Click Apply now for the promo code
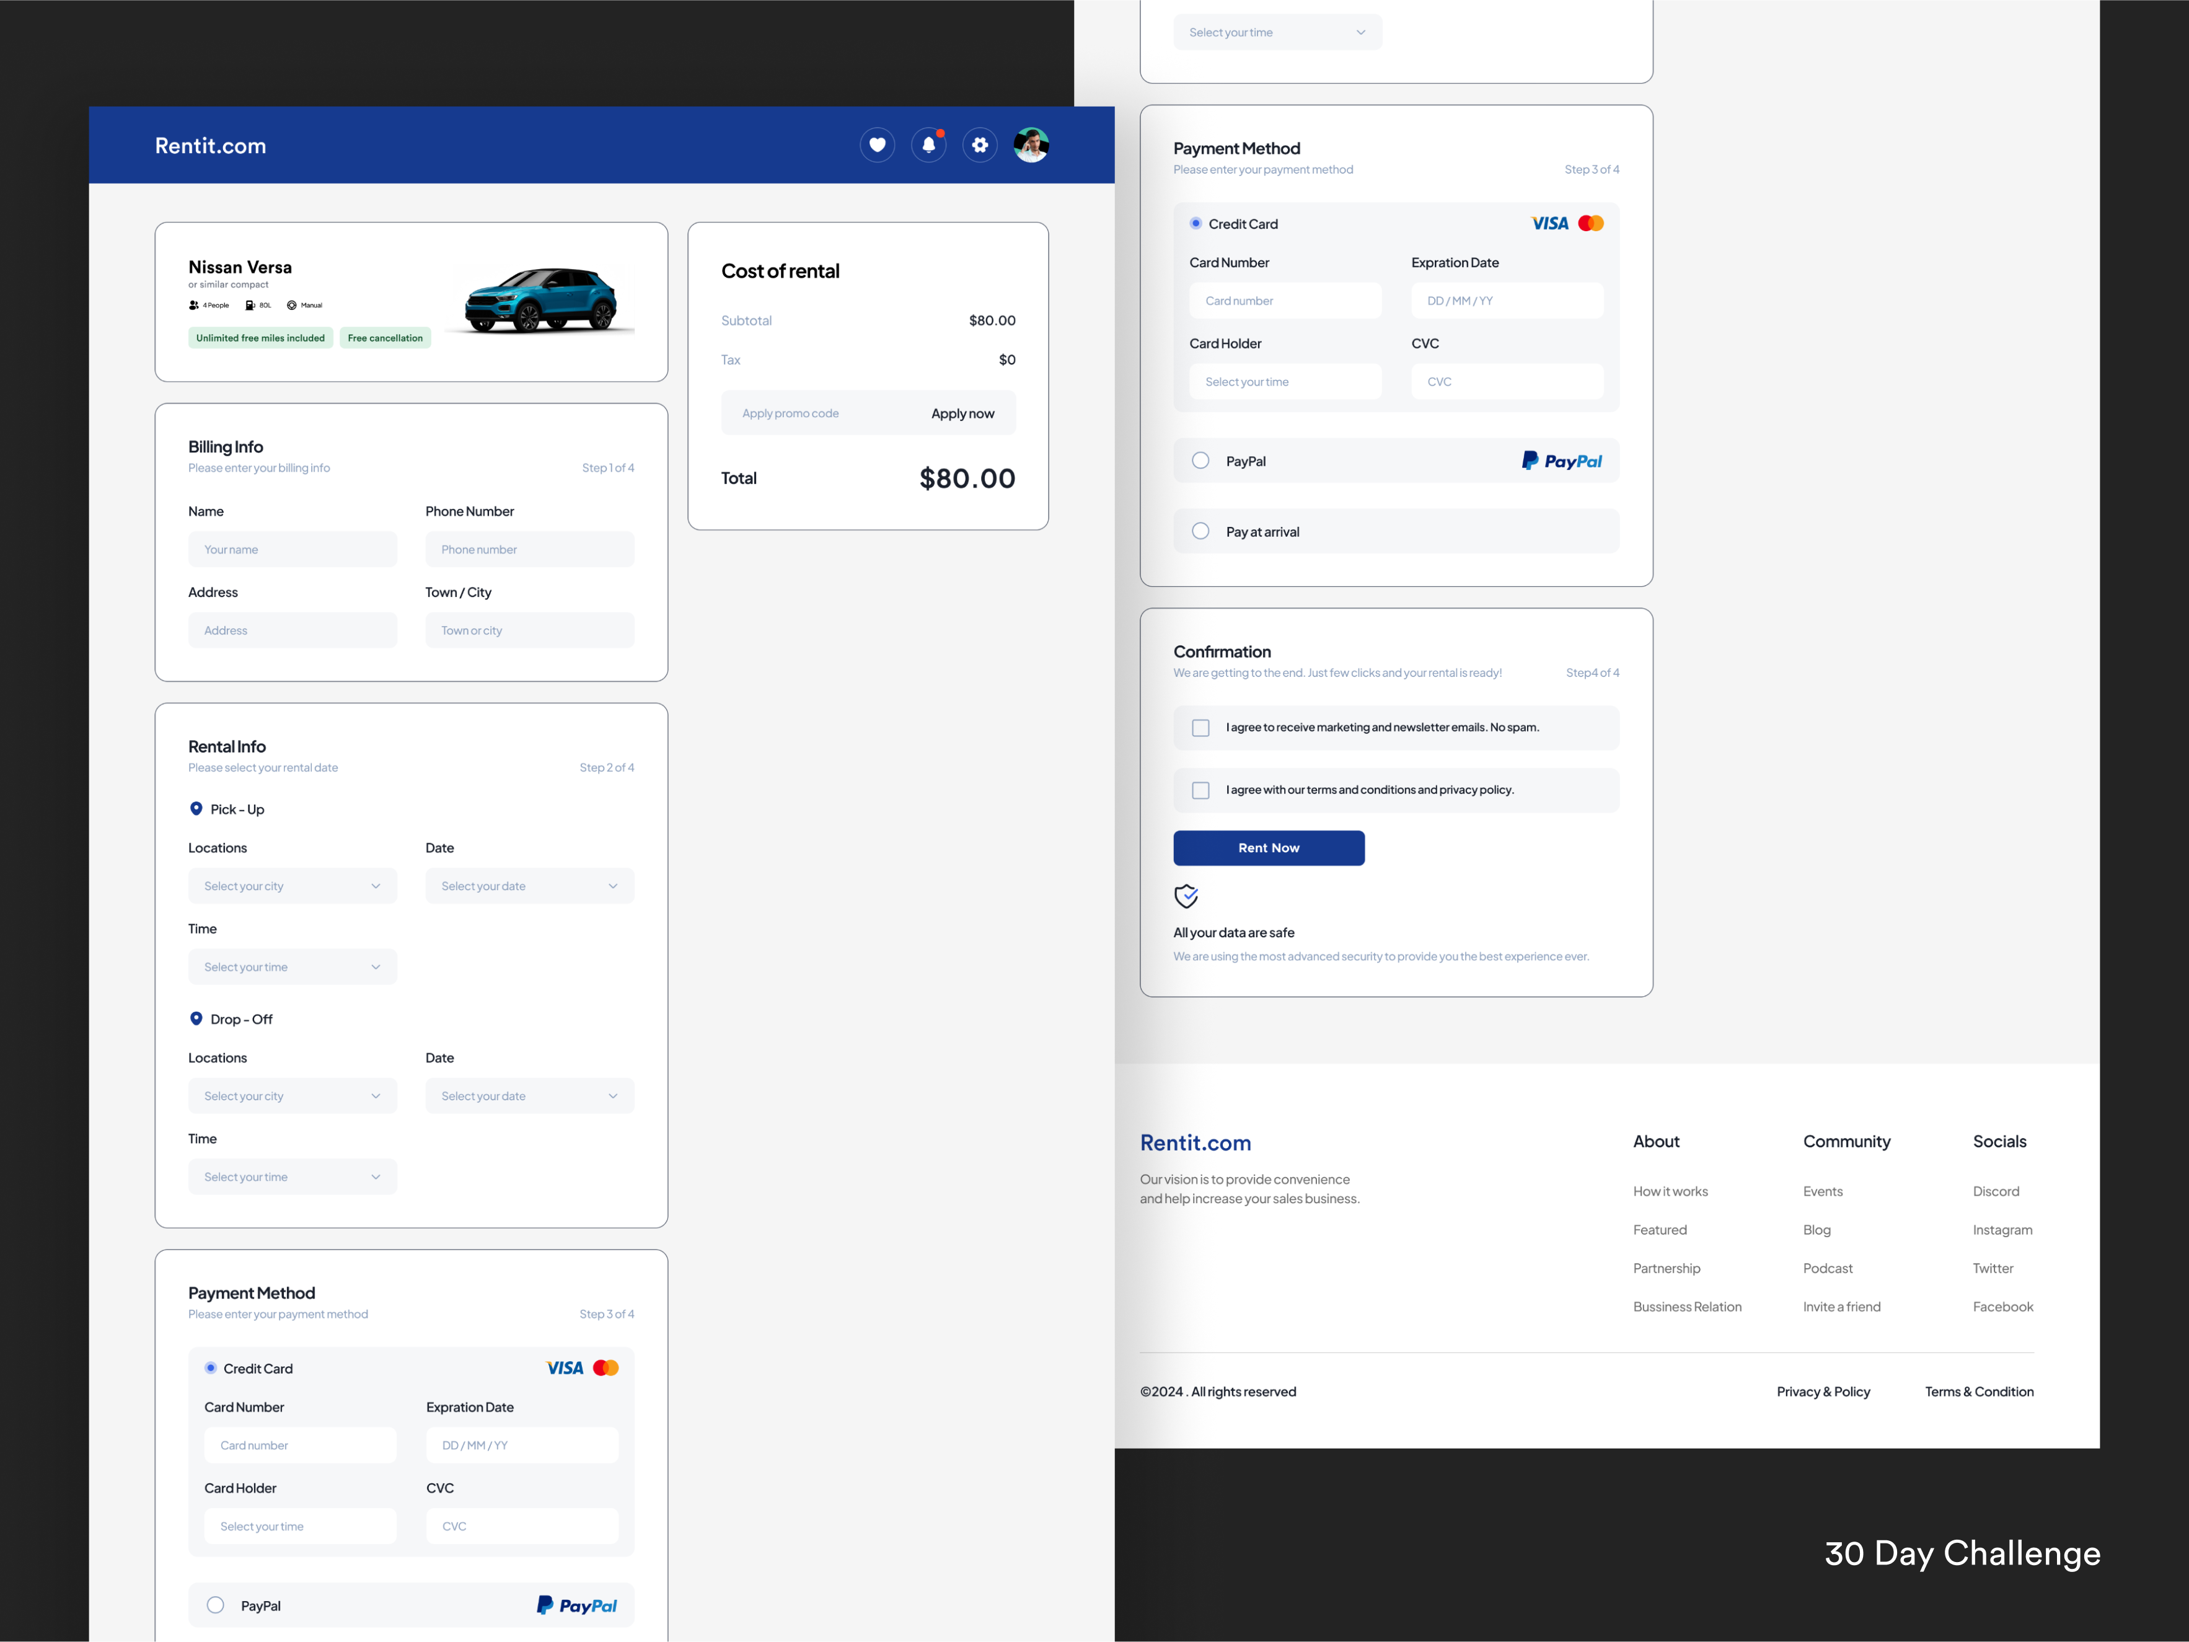The image size is (2189, 1642). point(962,413)
